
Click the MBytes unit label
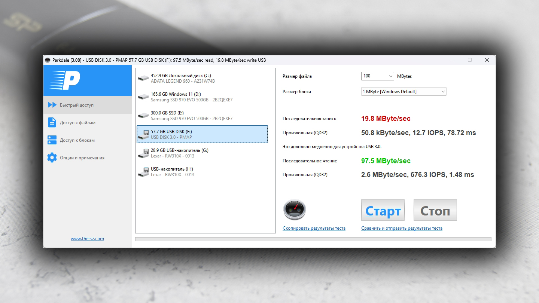click(404, 76)
